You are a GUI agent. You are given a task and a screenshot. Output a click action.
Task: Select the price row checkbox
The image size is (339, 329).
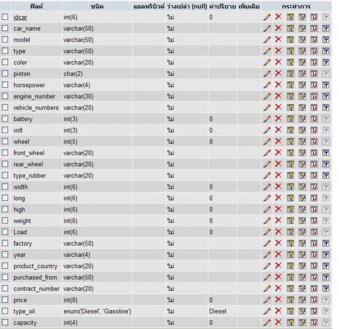pyautogui.click(x=5, y=300)
